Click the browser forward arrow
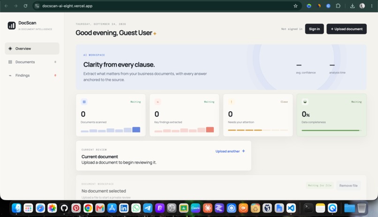This screenshot has height=217, width=378. [x=15, y=6]
